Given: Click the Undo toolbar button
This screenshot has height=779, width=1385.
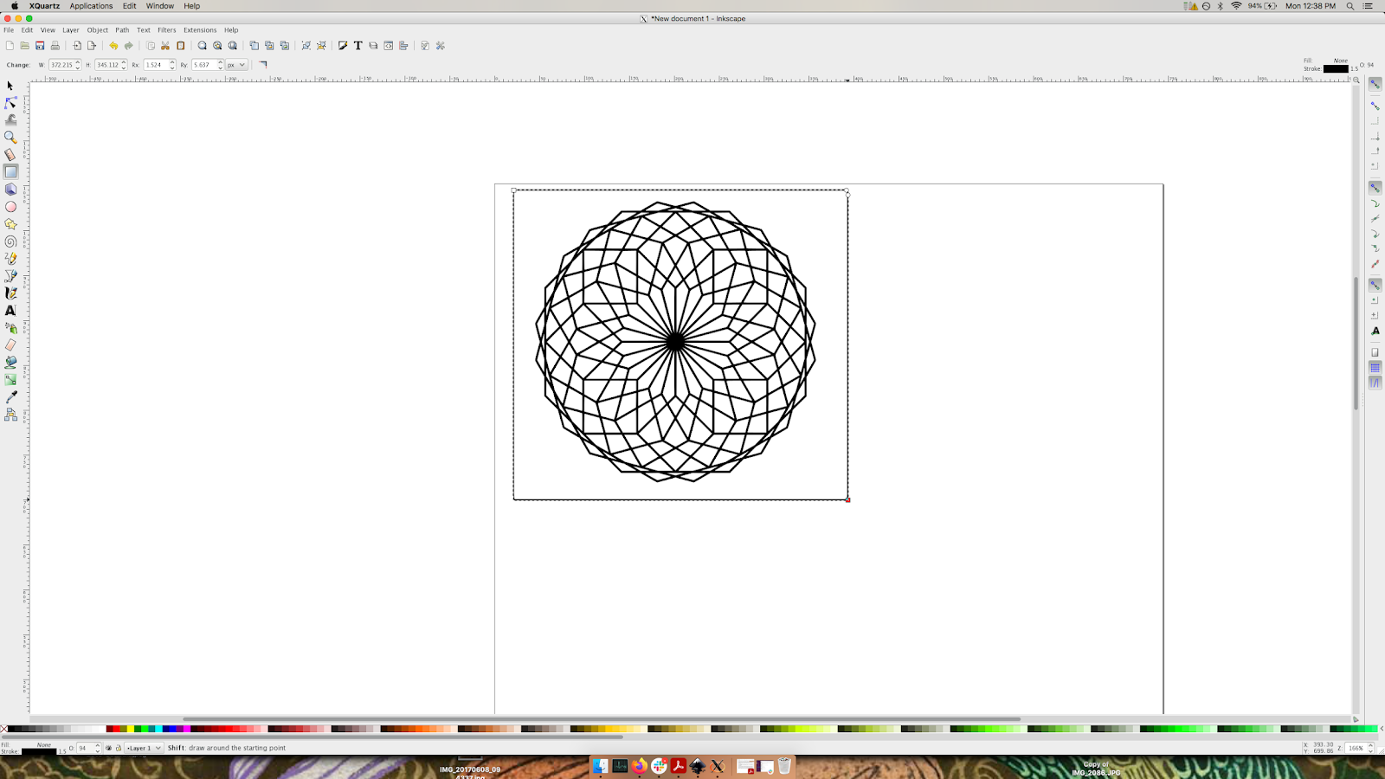Looking at the screenshot, I should coord(113,45).
